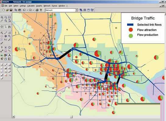Click the Paste toolbar icon
Viewport: 166px width, 121px height.
(x=20, y=10)
